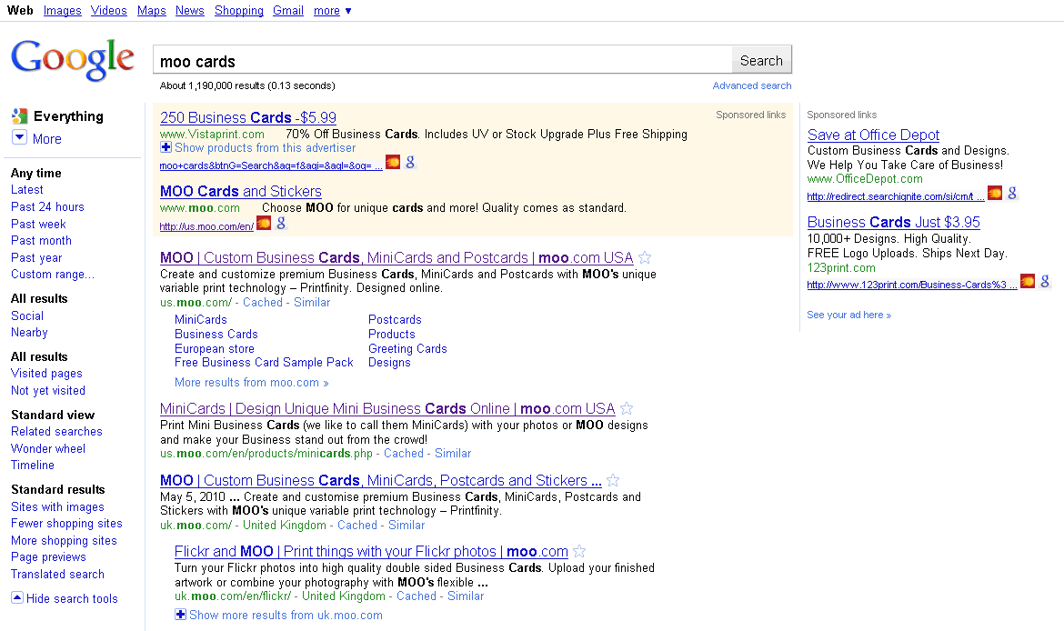
Task: Click blue g icon beside searchignite redirect link
Action: [1012, 194]
